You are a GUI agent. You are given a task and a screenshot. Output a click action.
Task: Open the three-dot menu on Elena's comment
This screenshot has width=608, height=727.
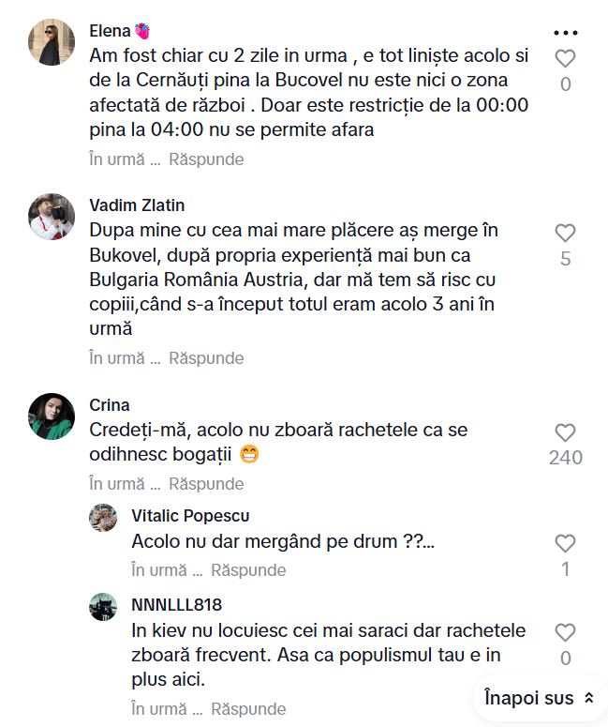(x=566, y=32)
